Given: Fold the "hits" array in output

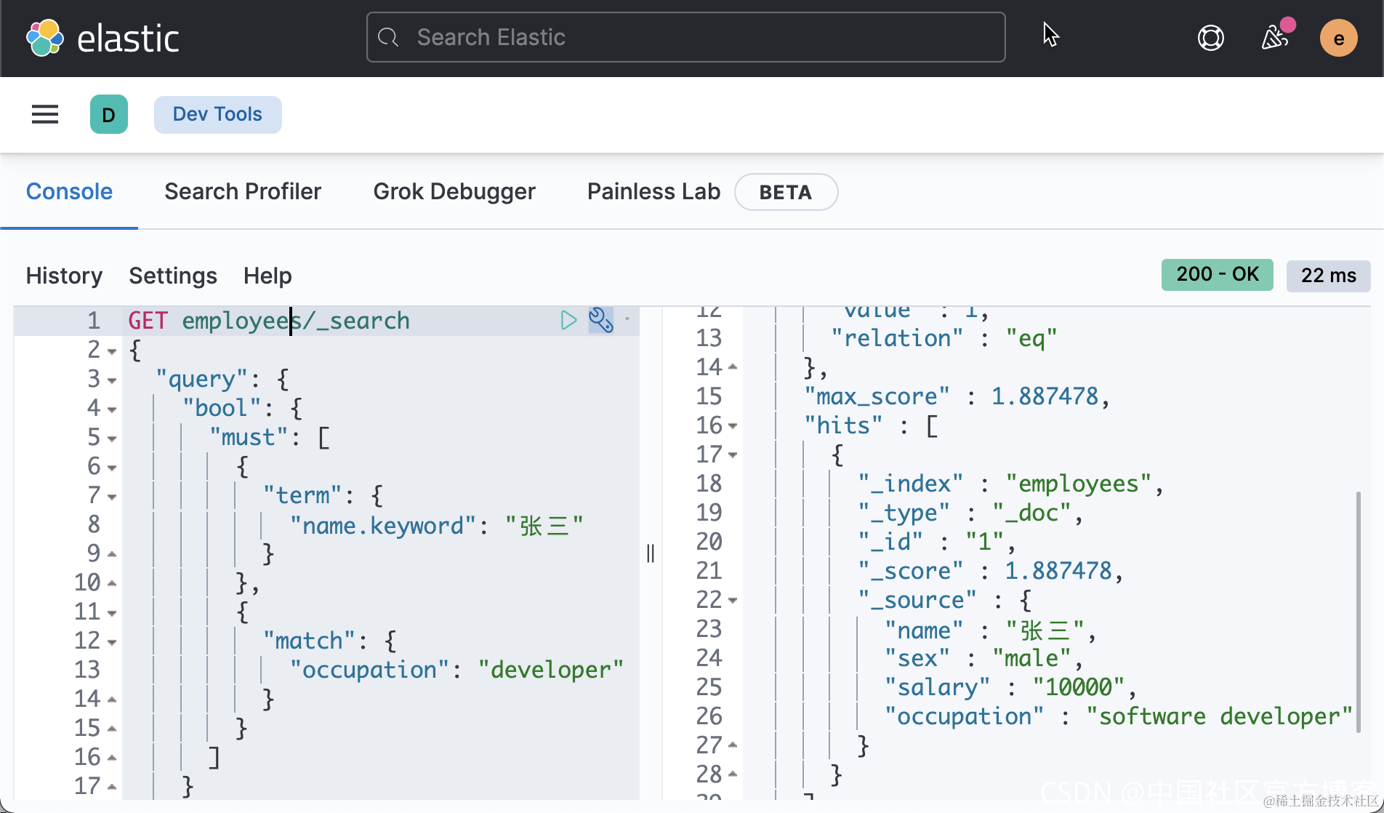Looking at the screenshot, I should click(733, 426).
